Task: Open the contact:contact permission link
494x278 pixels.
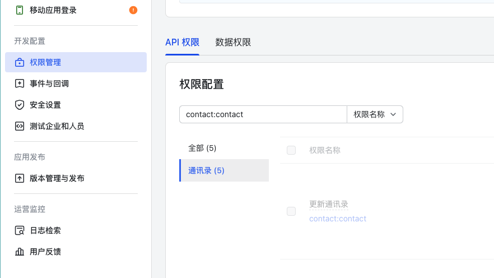Action: click(x=338, y=219)
